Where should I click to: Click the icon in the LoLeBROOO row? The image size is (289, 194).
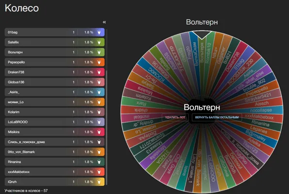[99, 122]
